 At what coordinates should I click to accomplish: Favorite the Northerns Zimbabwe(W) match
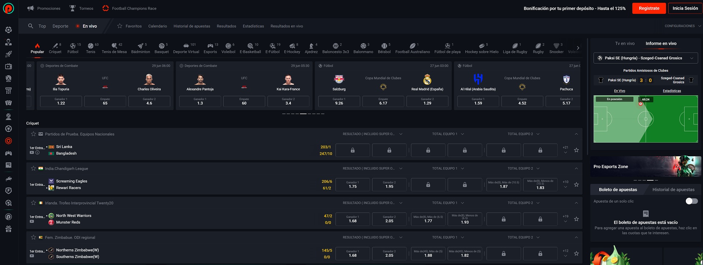576,253
